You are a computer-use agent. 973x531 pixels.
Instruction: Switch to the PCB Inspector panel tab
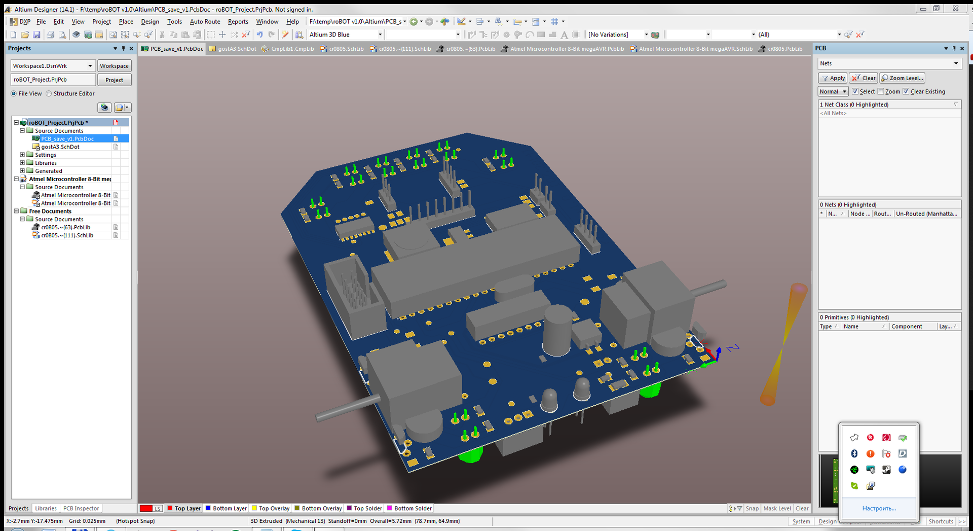[81, 508]
